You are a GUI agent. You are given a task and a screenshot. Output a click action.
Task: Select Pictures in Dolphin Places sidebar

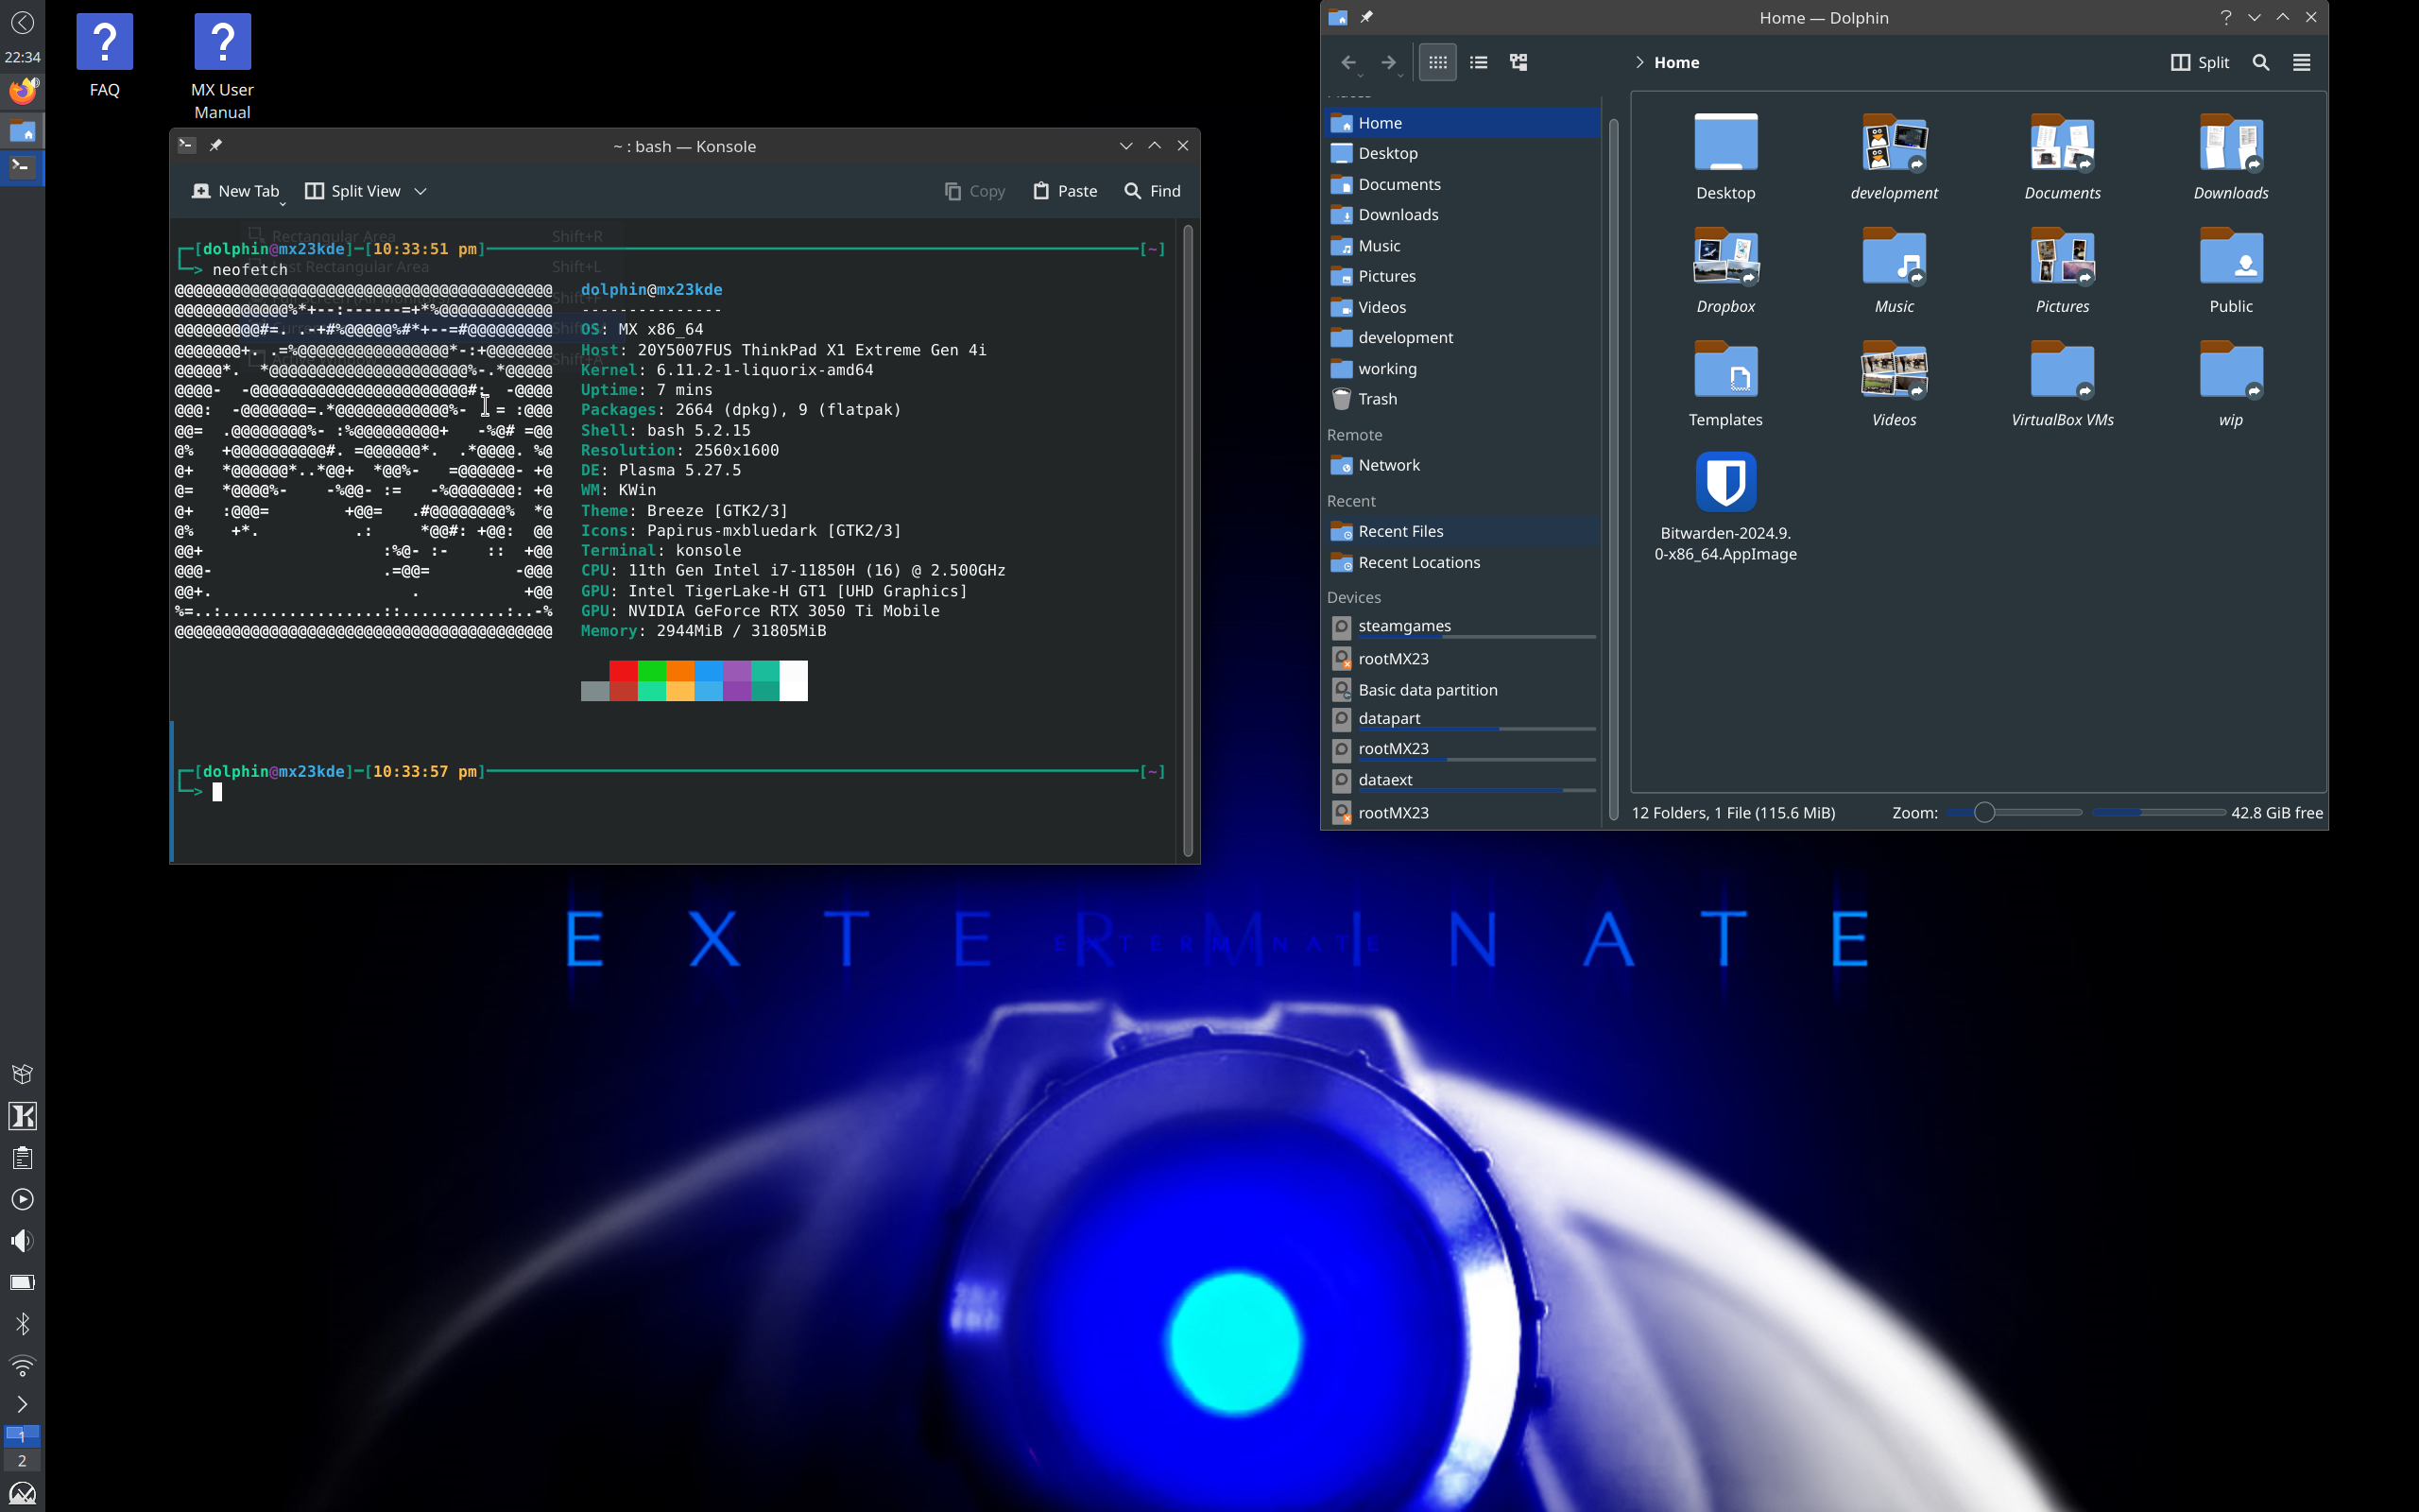1463,276
